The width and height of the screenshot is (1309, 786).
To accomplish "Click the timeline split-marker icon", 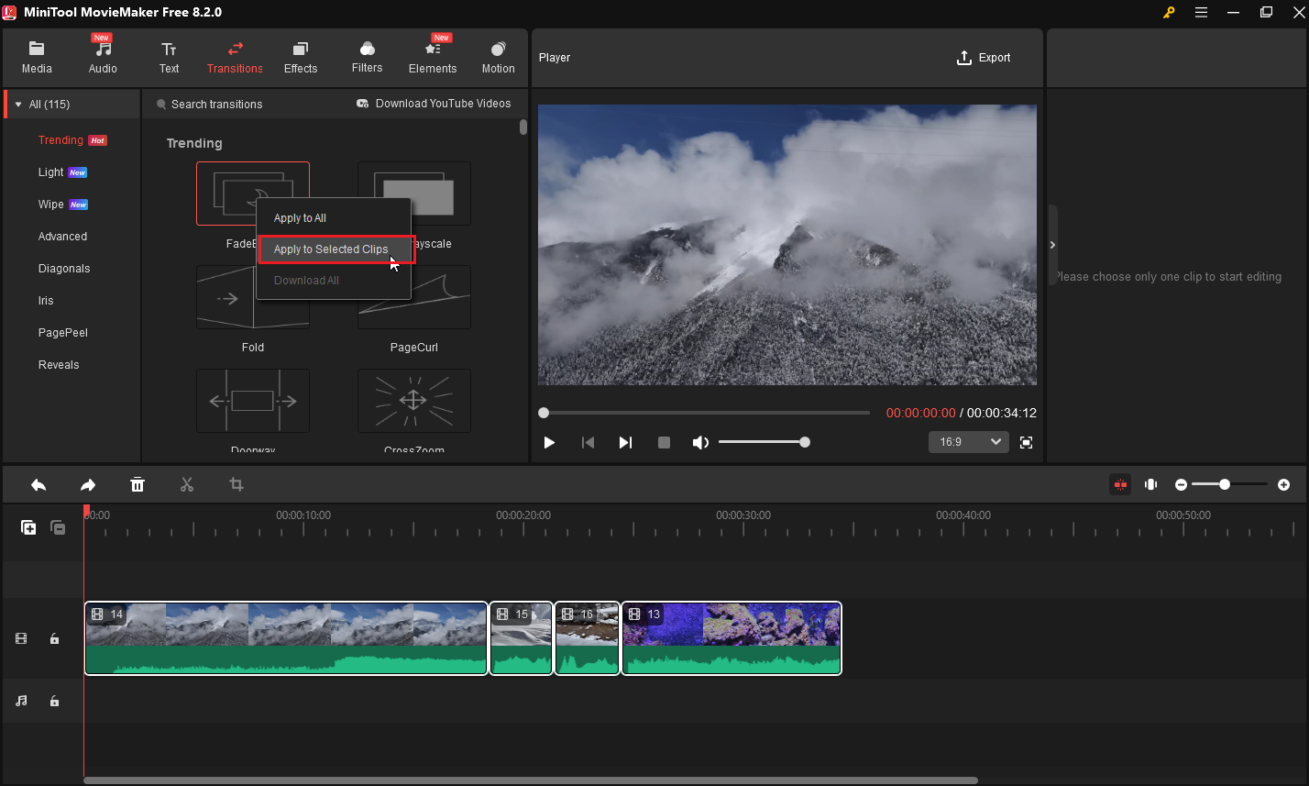I will coord(1151,484).
